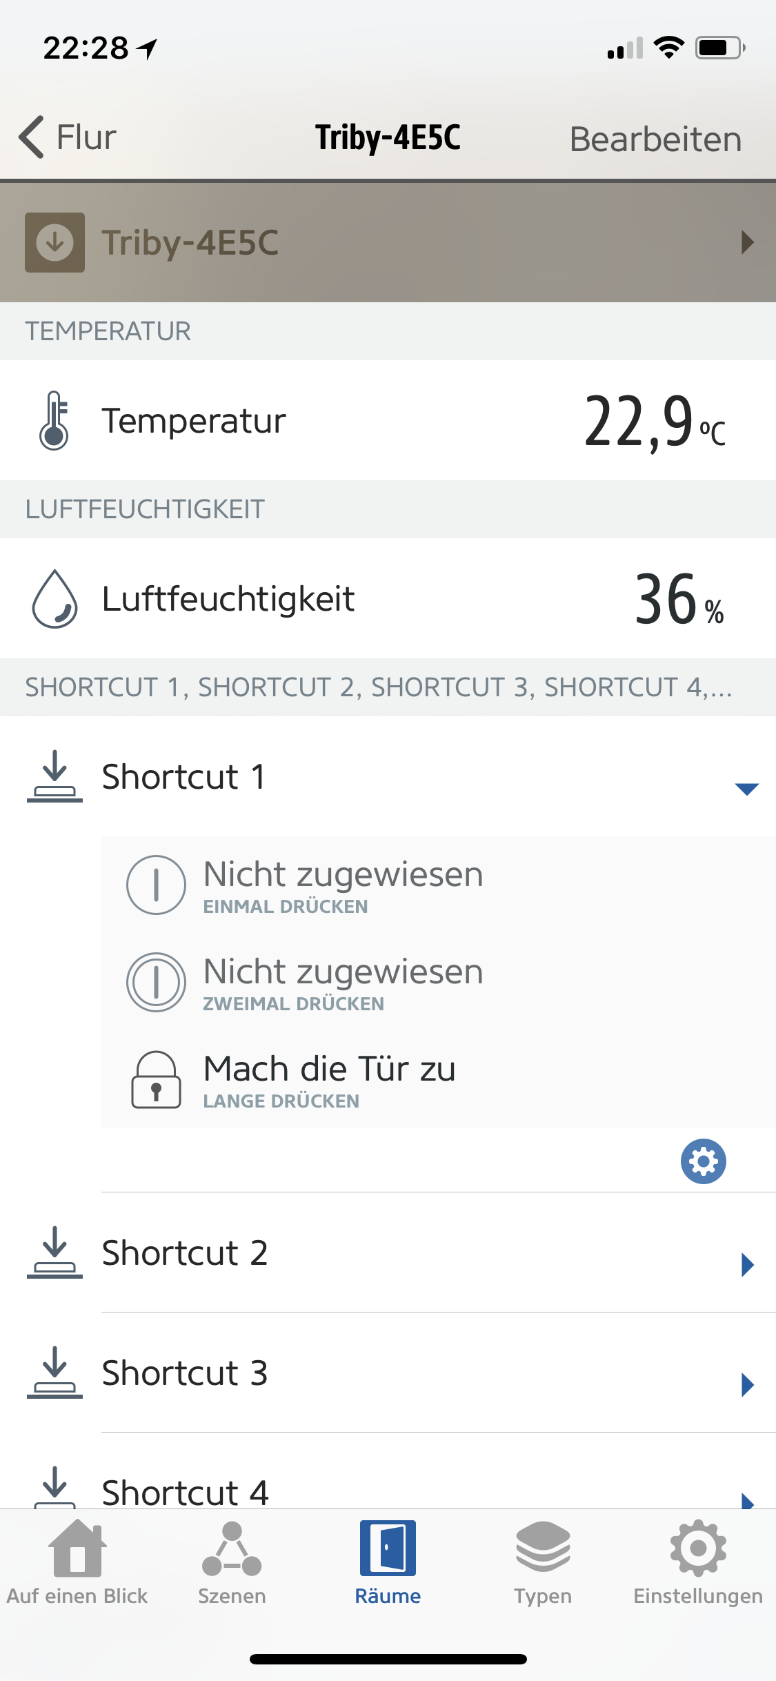Image resolution: width=776 pixels, height=1681 pixels.
Task: Tap the water drop humidity icon
Action: (54, 598)
